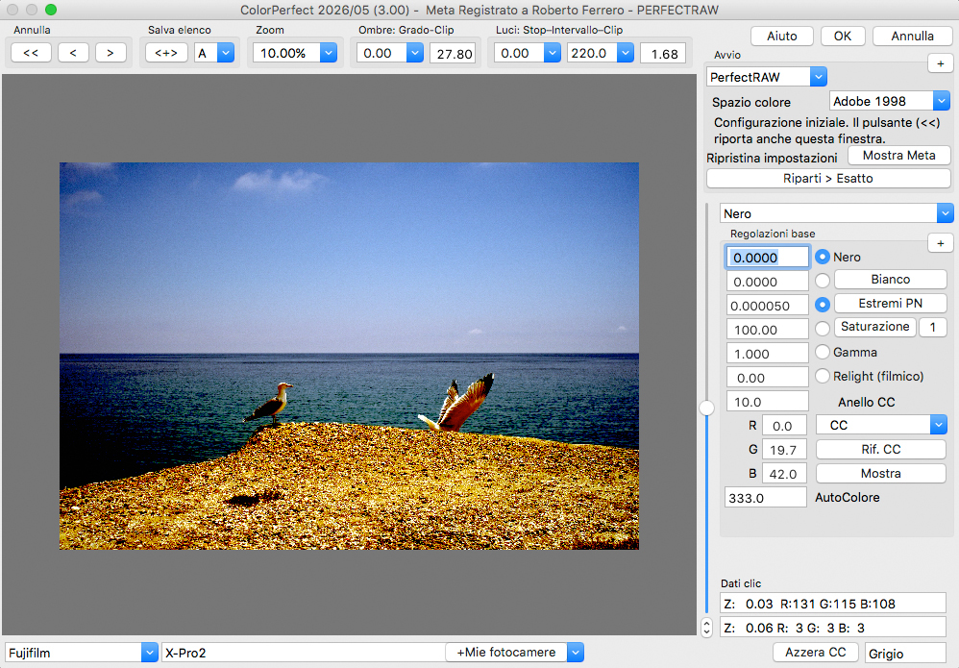Click the Annulla cancel button at top right
The height and width of the screenshot is (668, 959).
pos(912,37)
